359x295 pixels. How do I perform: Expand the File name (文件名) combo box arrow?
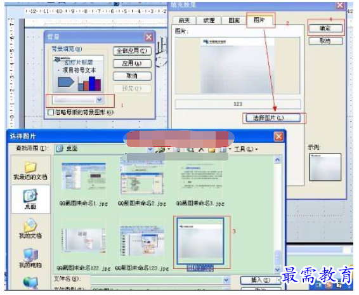tap(226, 280)
